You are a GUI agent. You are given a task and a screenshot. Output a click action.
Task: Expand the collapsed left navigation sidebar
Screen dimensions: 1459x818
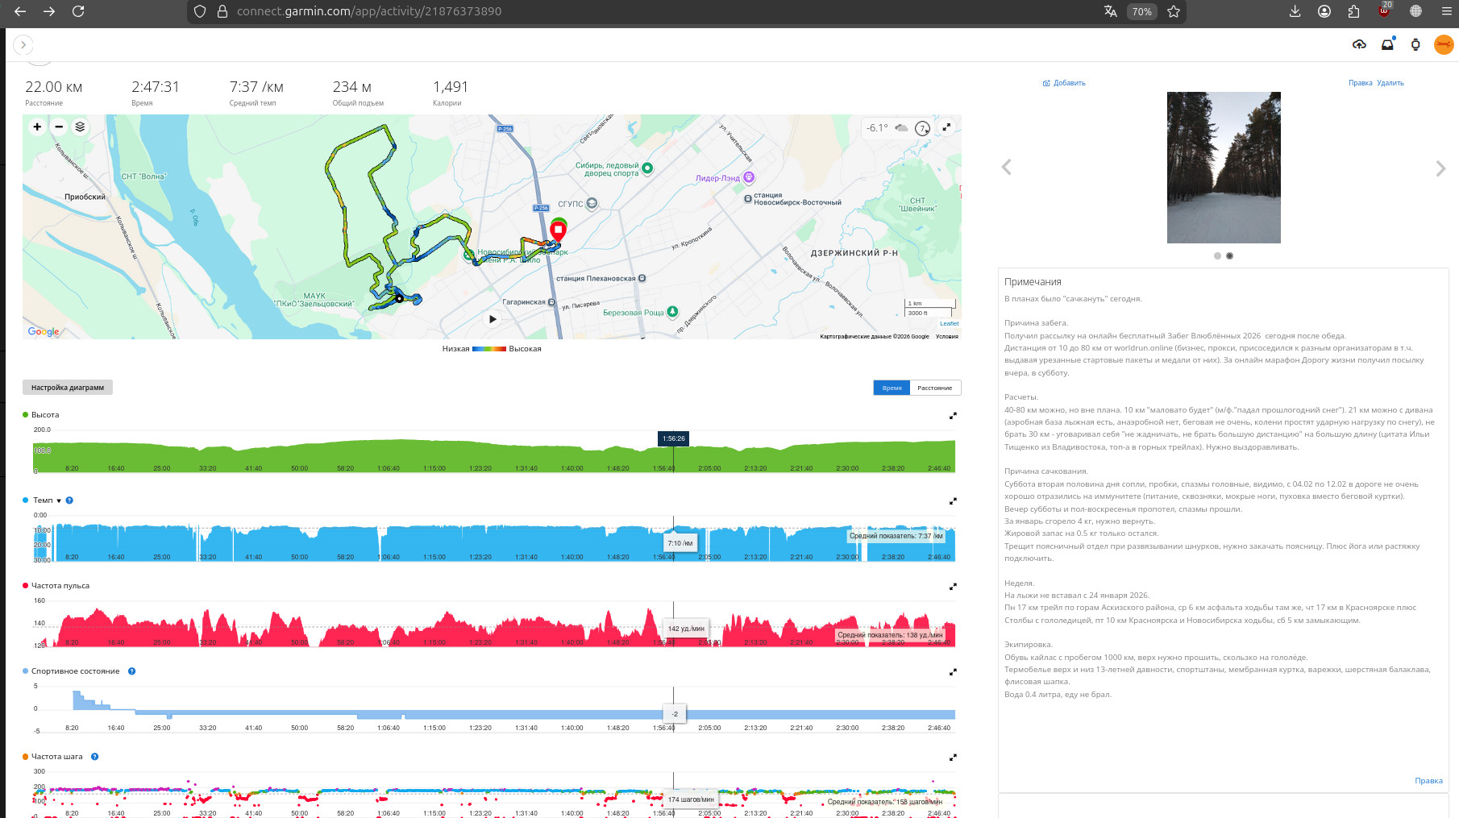[23, 45]
